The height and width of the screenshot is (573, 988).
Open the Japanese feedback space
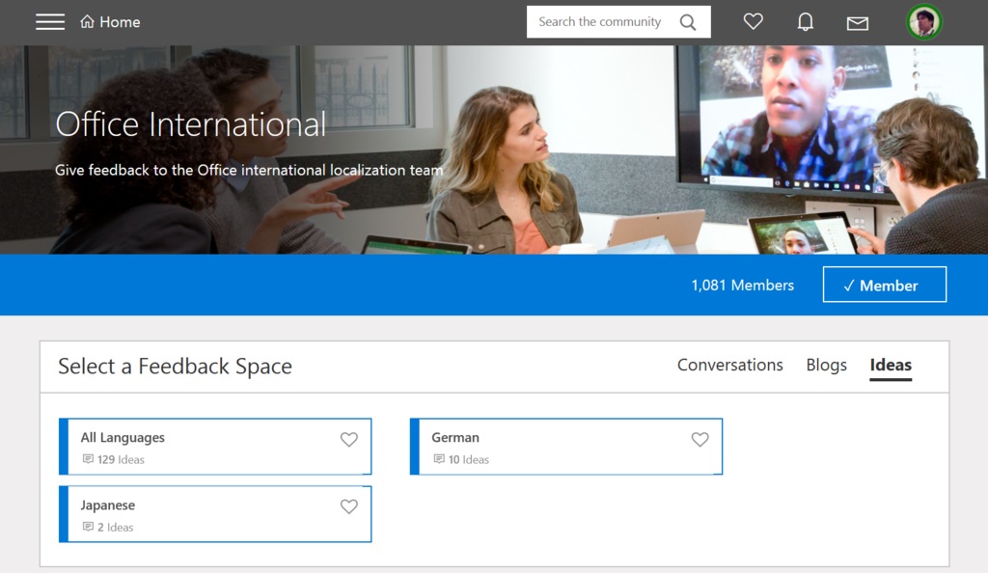pyautogui.click(x=215, y=514)
